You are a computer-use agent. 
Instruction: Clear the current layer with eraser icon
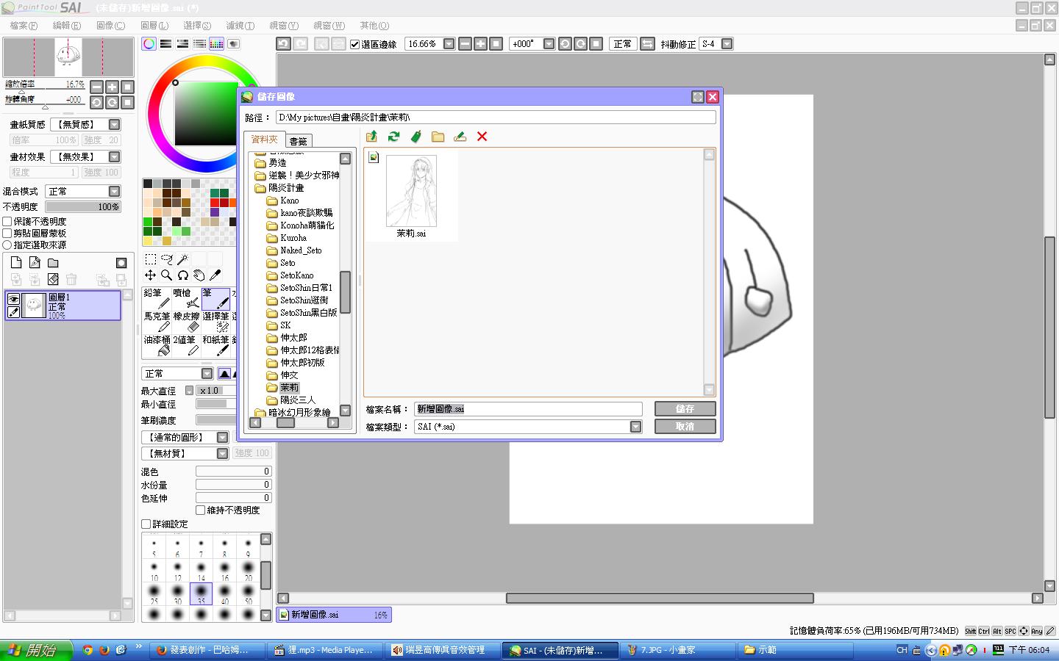click(x=53, y=279)
